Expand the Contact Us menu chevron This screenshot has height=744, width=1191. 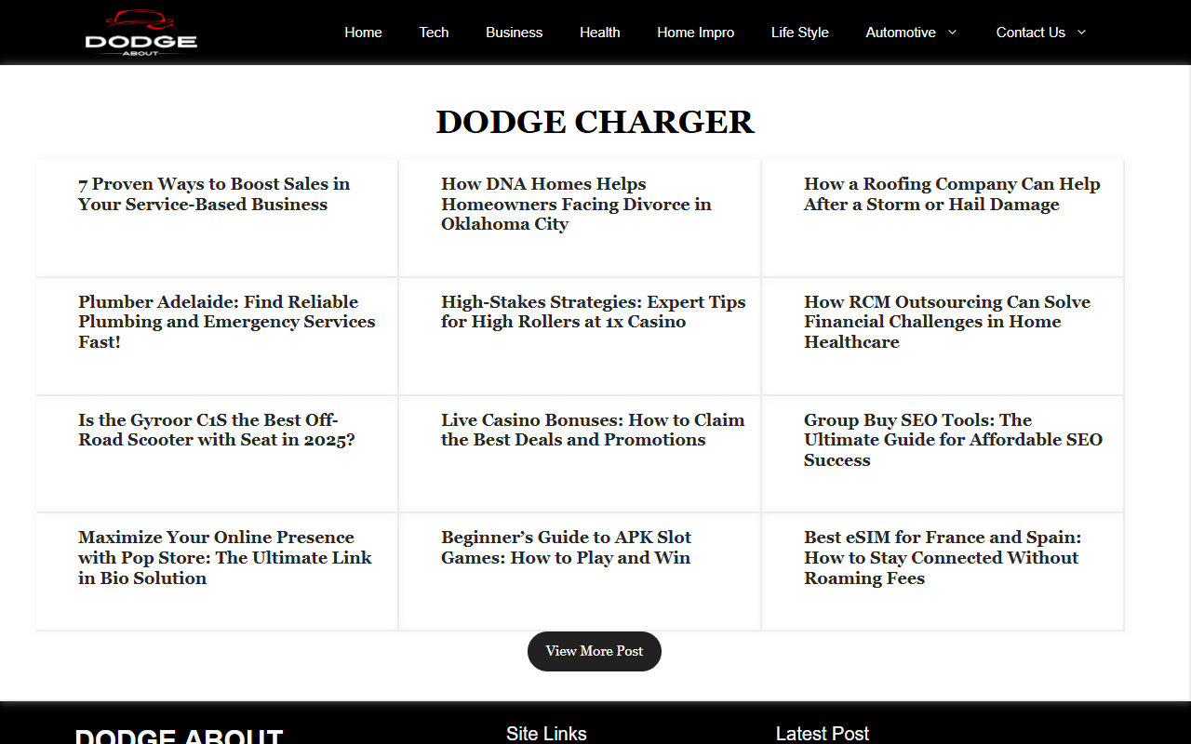1081,32
